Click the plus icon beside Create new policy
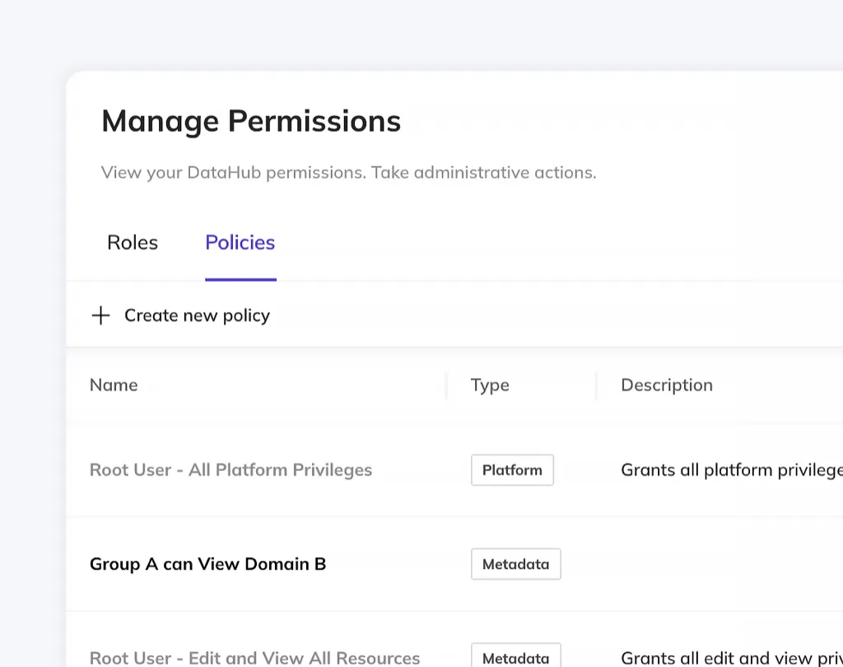The height and width of the screenshot is (667, 843). point(100,315)
